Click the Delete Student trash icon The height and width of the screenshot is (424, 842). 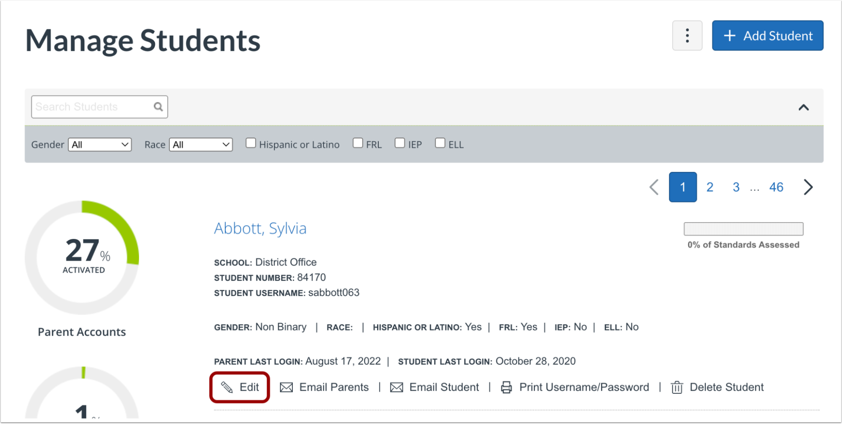coord(676,387)
